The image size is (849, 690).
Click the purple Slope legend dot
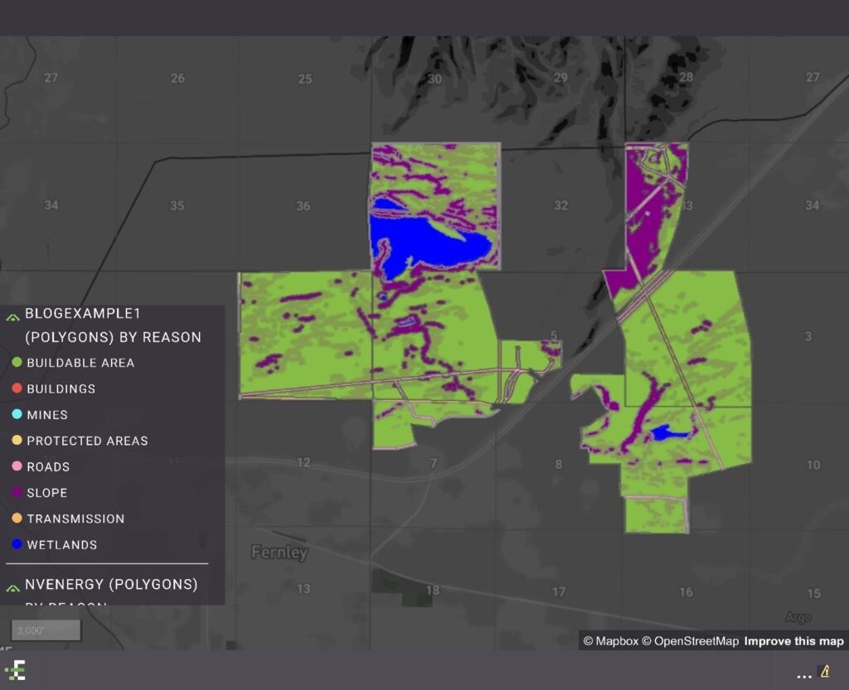[x=17, y=493]
